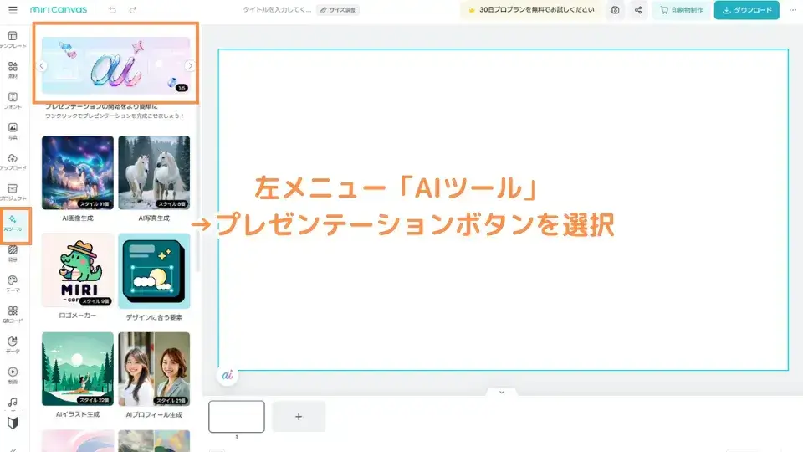This screenshot has height=452, width=803.
Task: Open the ロゴメーカー tool
Action: [78, 270]
